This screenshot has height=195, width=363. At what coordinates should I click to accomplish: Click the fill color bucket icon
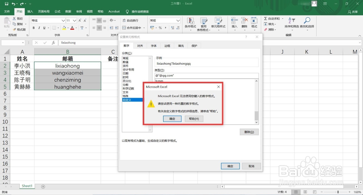(x=64, y=28)
